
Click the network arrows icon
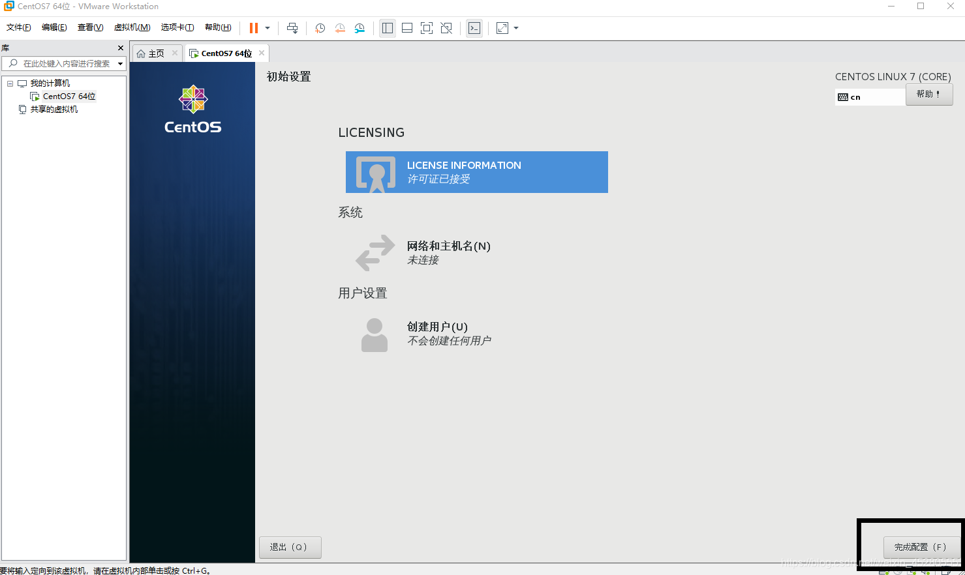pos(375,253)
